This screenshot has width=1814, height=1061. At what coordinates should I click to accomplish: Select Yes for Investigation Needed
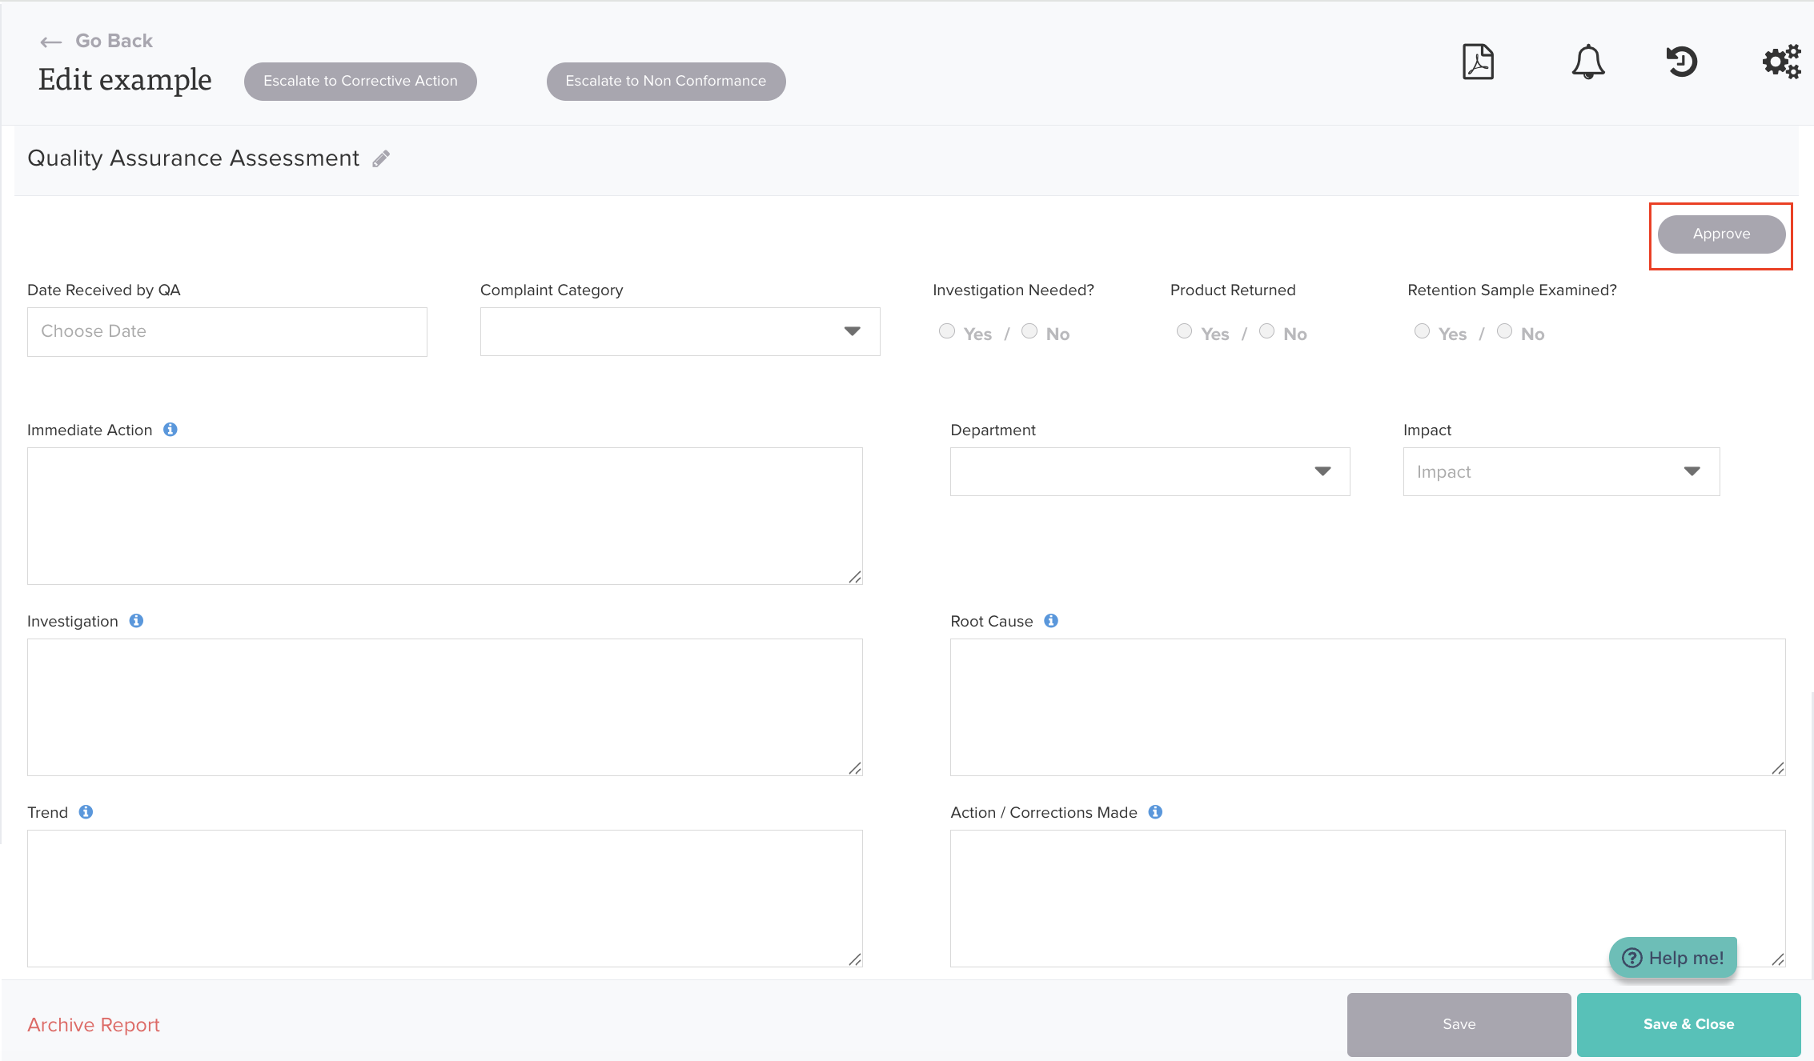pos(947,331)
